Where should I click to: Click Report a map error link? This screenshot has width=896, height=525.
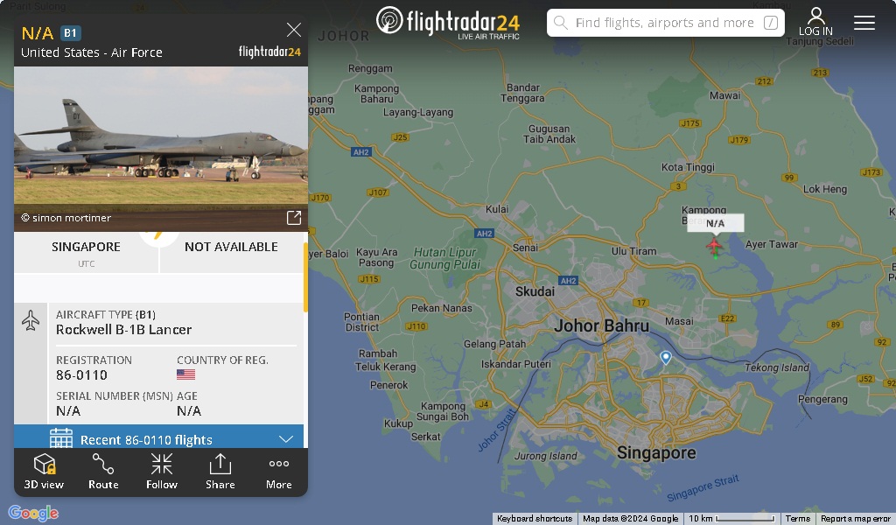856,519
